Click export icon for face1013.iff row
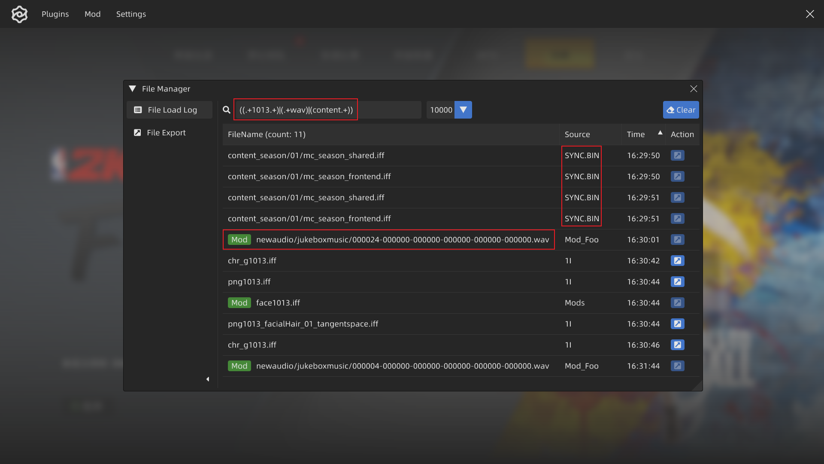 (x=677, y=303)
